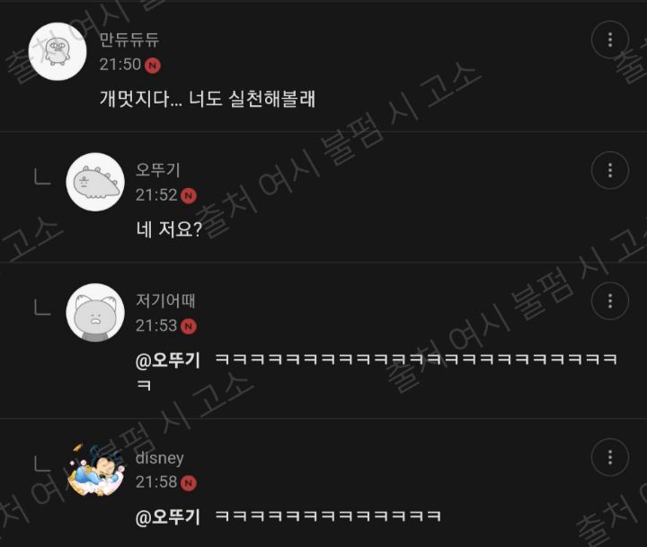Click the new badge next to 21:50

click(x=153, y=66)
